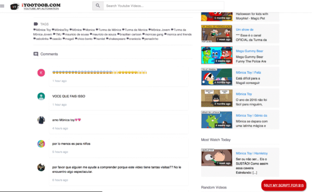Focus the Search Youtube Videos field
Screen dimensions: 312x192
pos(164,6)
